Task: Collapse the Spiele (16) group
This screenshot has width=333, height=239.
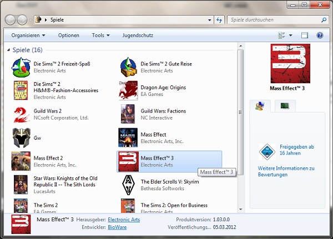Action: (8, 50)
